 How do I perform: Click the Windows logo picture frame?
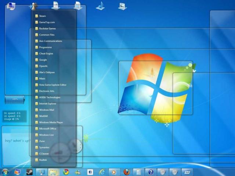(x=156, y=88)
